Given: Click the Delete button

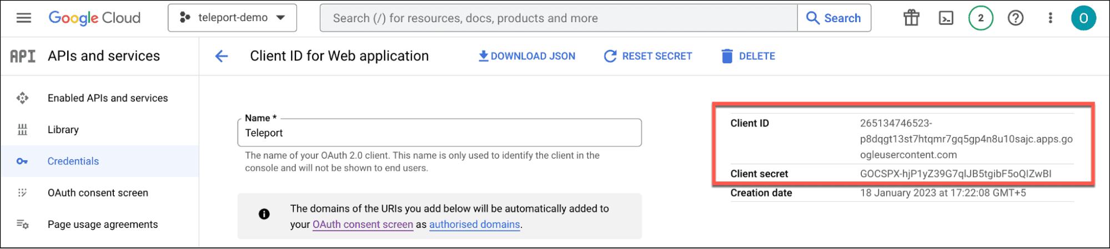Looking at the screenshot, I should point(748,56).
